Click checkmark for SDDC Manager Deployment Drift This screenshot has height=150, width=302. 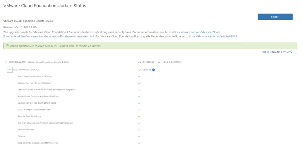(139, 110)
